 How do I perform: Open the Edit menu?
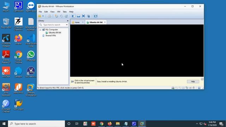(x=46, y=12)
